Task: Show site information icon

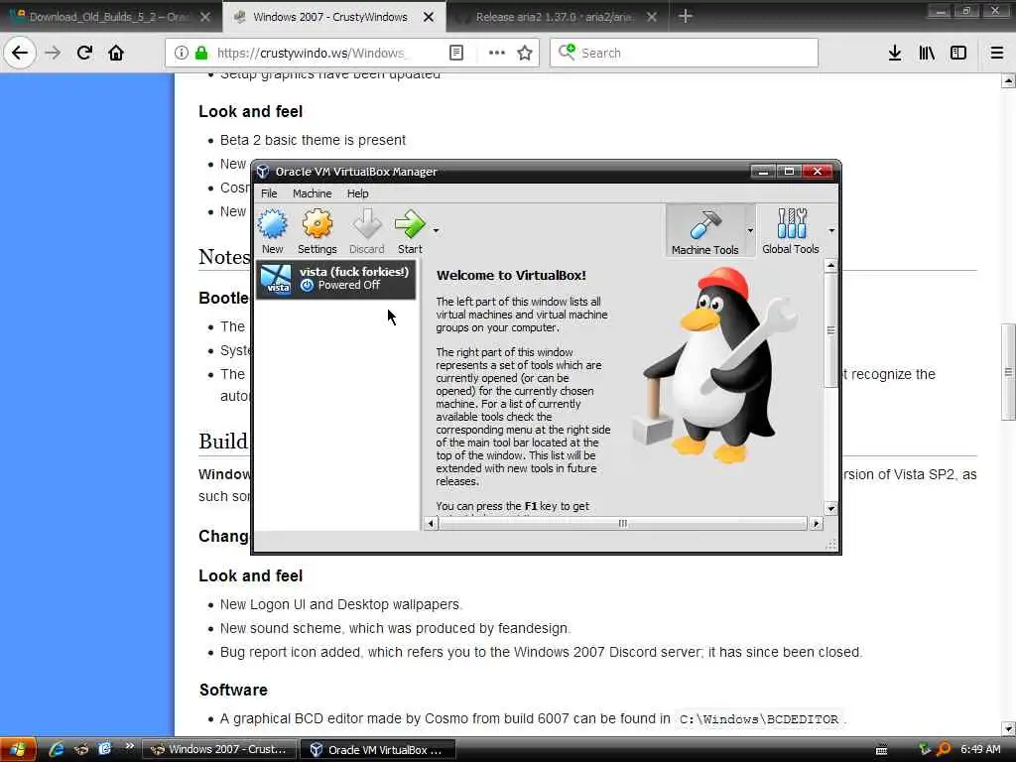Action: coord(182,53)
